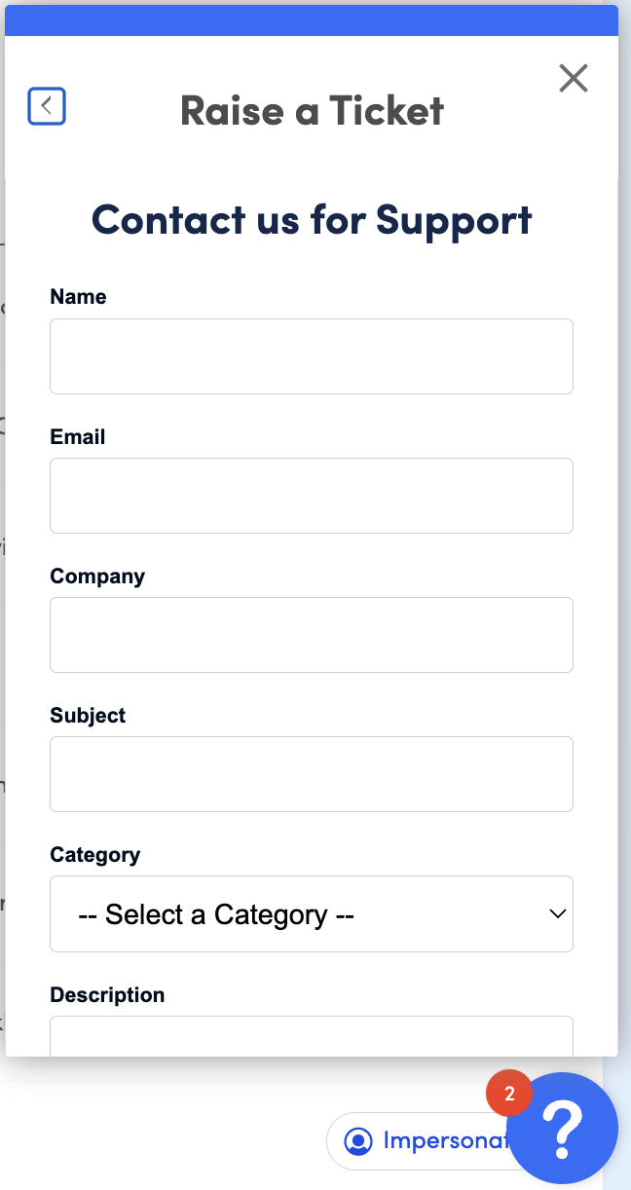The image size is (631, 1190).
Task: Click the Subject field label
Action: point(88,715)
